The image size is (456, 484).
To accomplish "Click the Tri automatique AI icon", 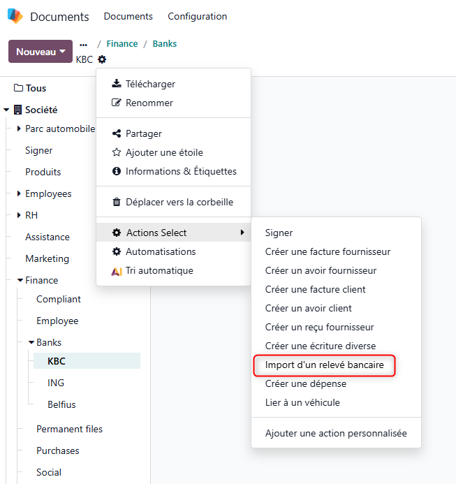I will pos(117,271).
